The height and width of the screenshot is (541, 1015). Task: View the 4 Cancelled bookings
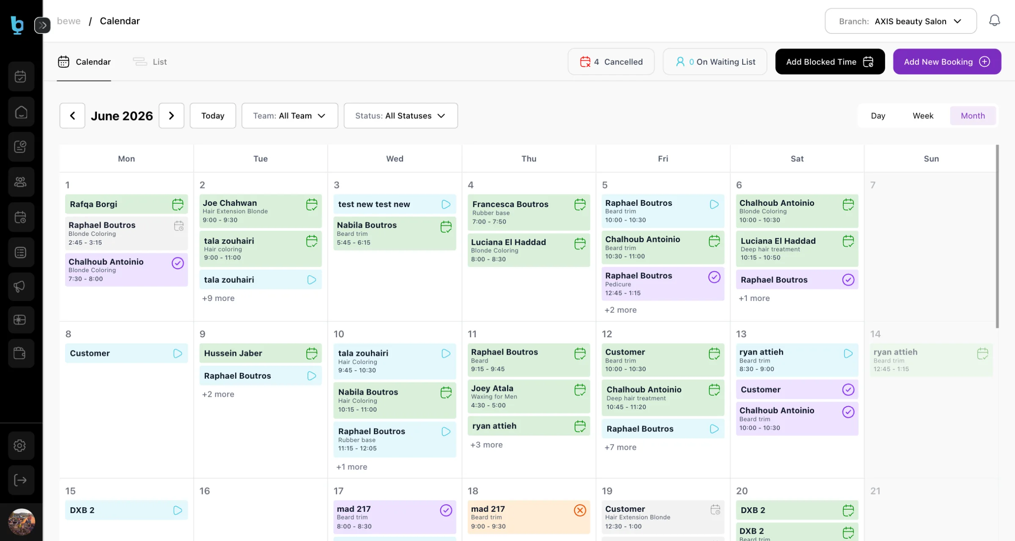point(611,62)
